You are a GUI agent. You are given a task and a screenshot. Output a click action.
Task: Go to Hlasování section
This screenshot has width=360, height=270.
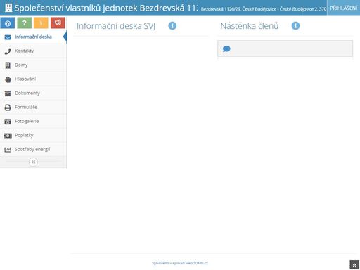point(33,79)
